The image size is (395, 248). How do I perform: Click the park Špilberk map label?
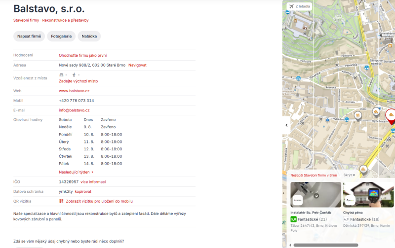click(338, 18)
